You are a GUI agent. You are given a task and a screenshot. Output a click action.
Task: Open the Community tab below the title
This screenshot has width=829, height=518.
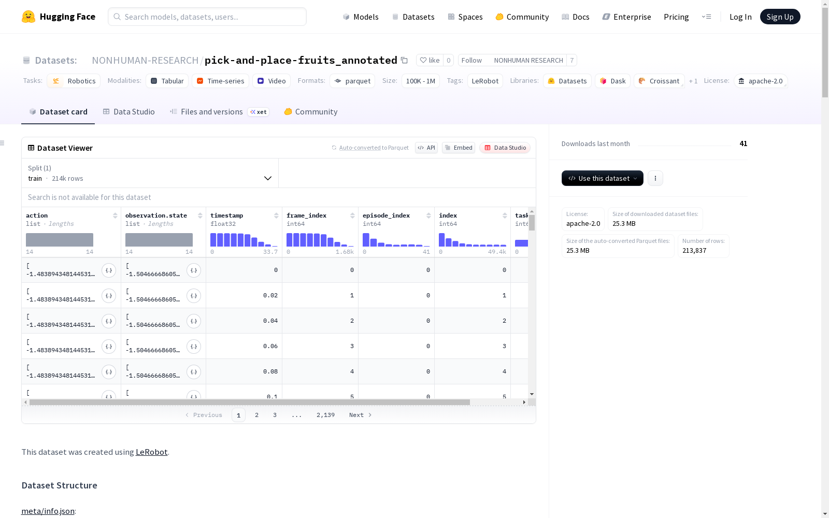coord(311,112)
